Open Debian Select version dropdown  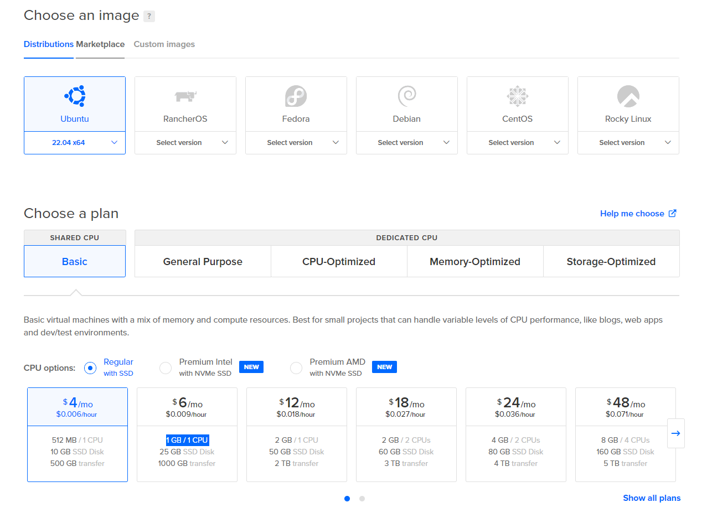(406, 143)
